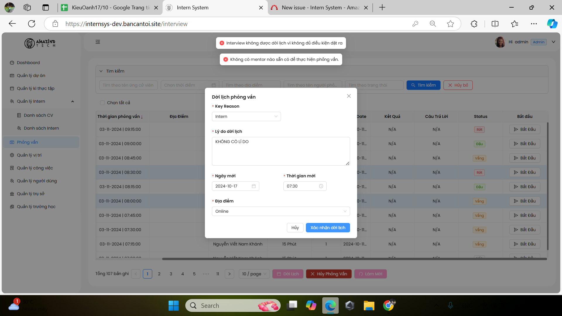Viewport: 562px width, 316px height.
Task: Click Xác nhận dời lịch button
Action: click(x=328, y=228)
